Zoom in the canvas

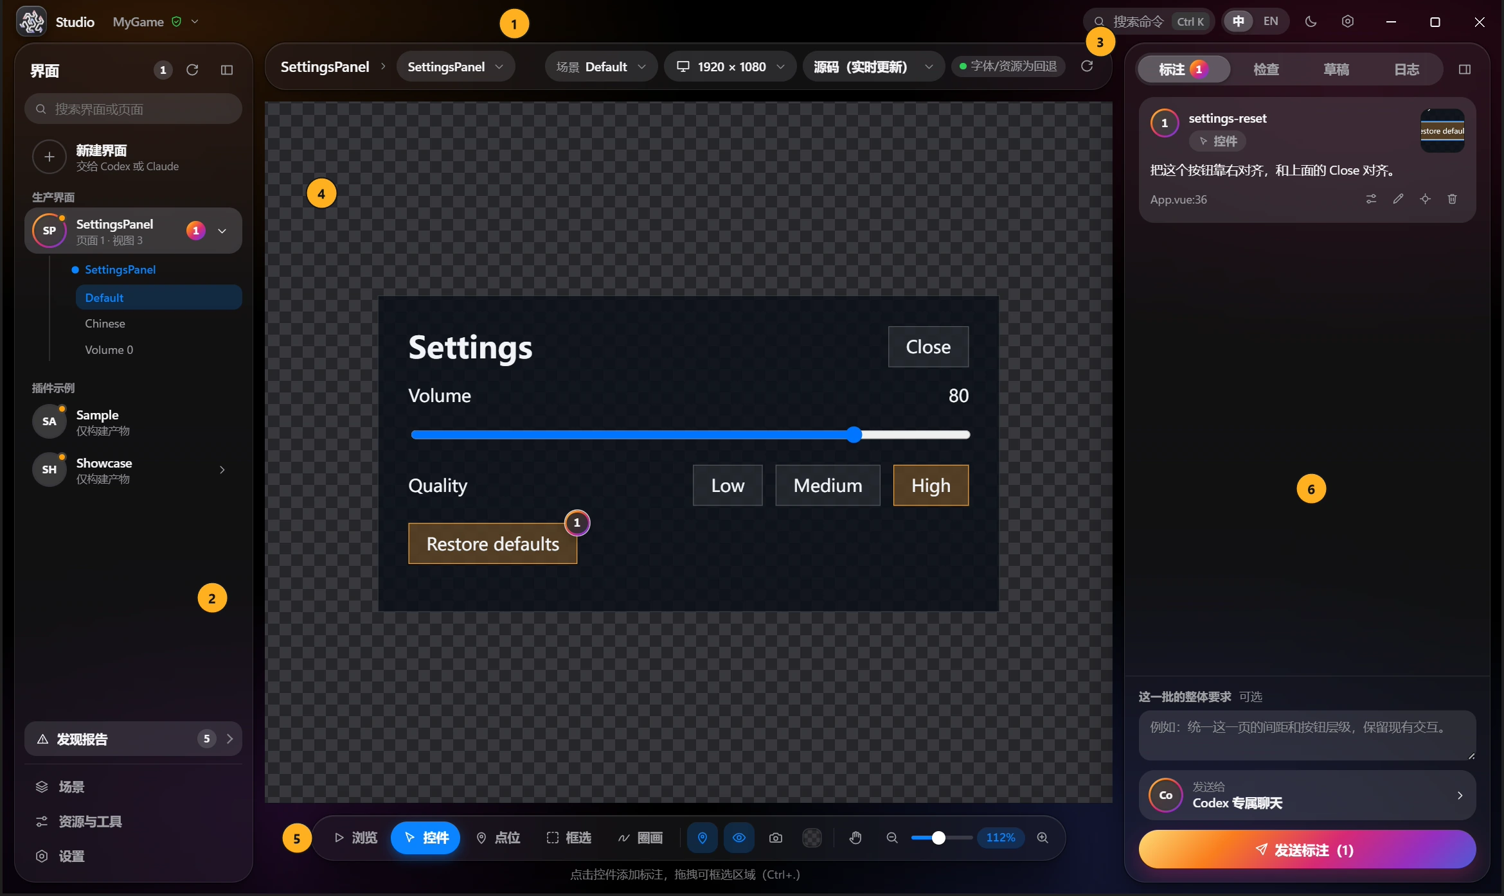coord(1043,838)
